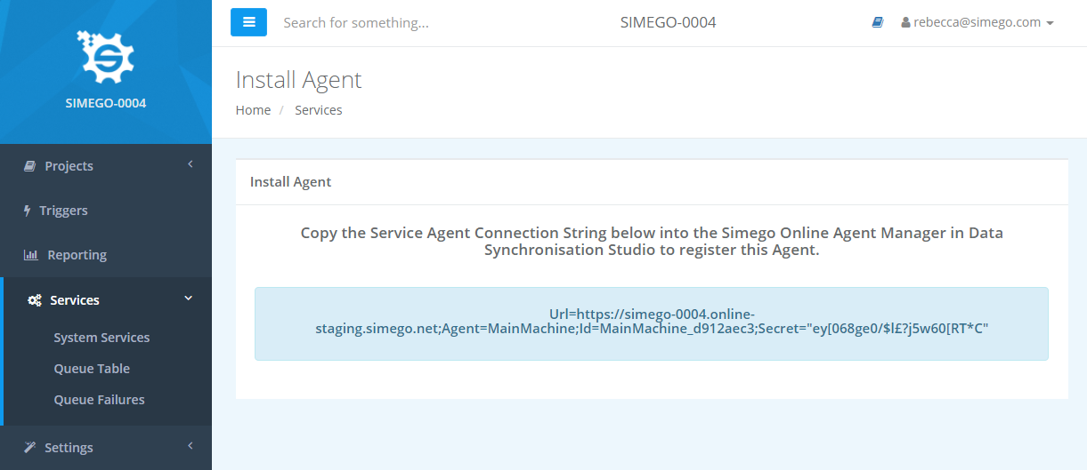Open Queue Table submenu item
1087x470 pixels.
(x=92, y=369)
